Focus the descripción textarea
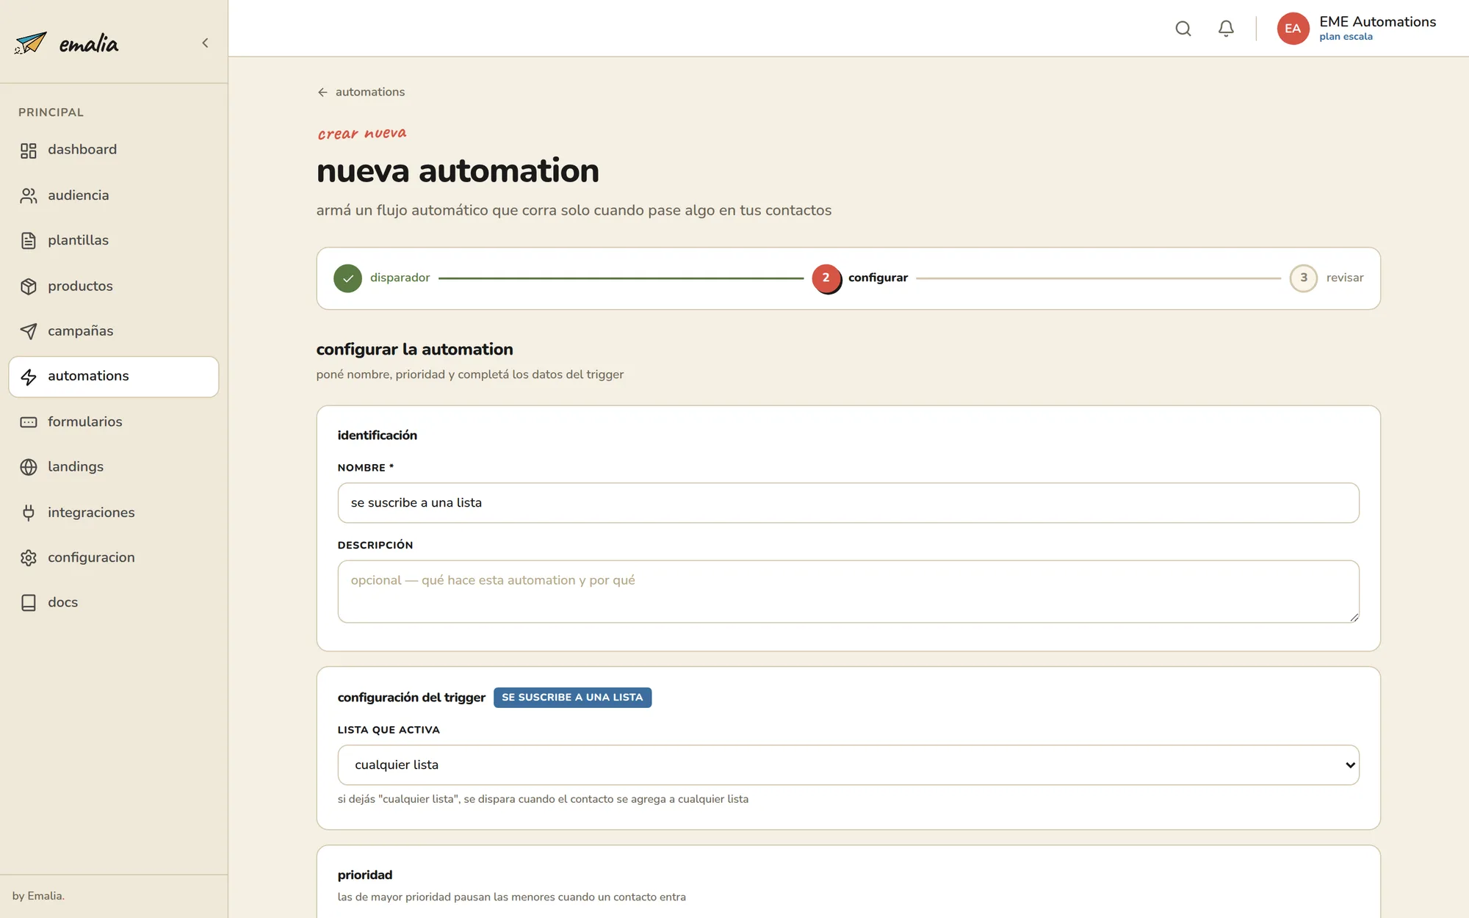This screenshot has height=918, width=1469. [848, 592]
